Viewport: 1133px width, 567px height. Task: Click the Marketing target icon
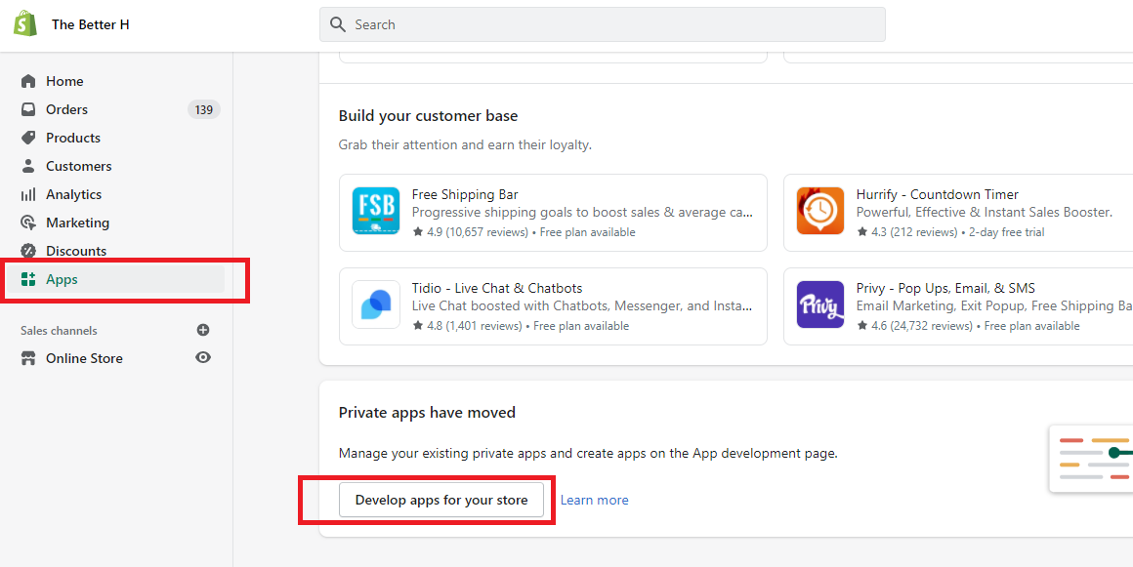[28, 223]
